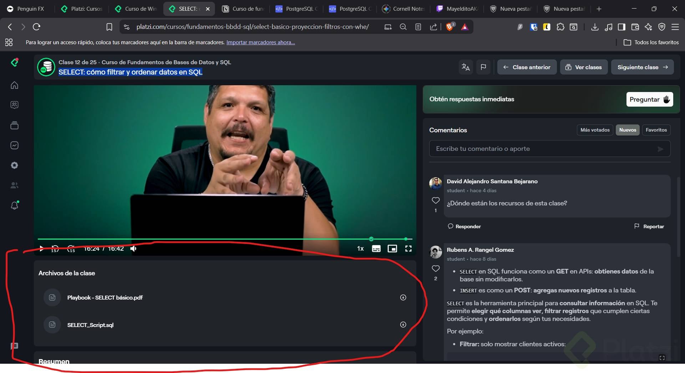Toggle video fullscreen
This screenshot has height=373, width=685.
(409, 249)
